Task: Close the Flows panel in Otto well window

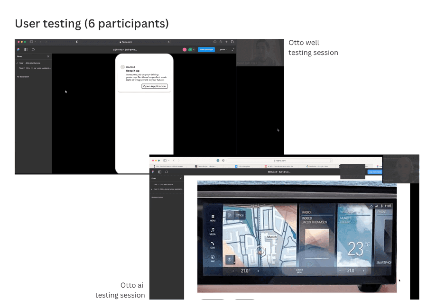Action: (x=48, y=56)
